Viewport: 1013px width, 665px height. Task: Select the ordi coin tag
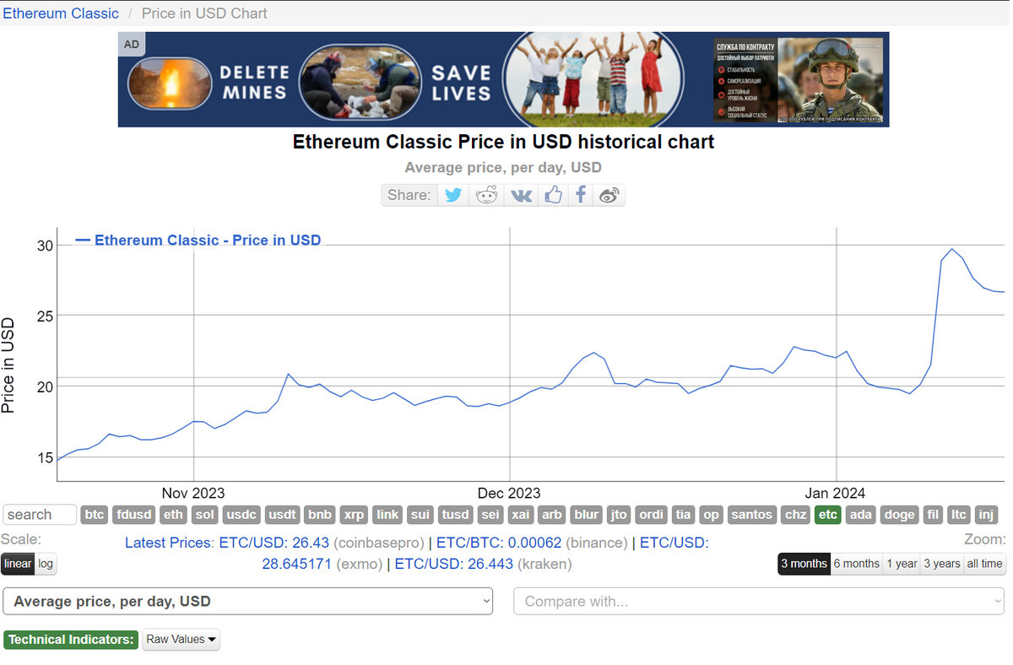(652, 515)
